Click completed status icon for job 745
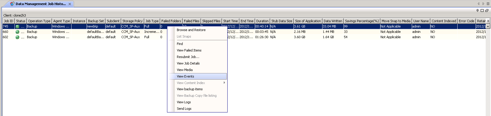This screenshot has height=116, width=491. 17,27
